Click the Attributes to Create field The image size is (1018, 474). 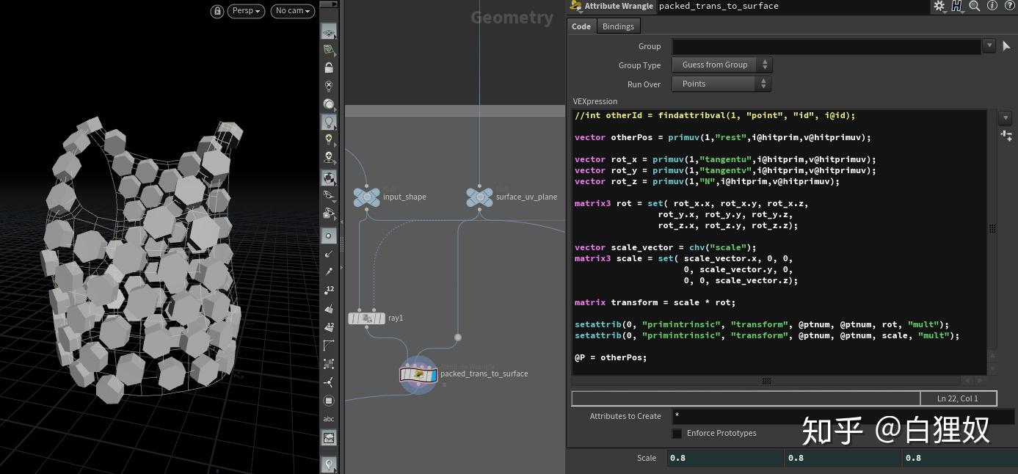(843, 416)
